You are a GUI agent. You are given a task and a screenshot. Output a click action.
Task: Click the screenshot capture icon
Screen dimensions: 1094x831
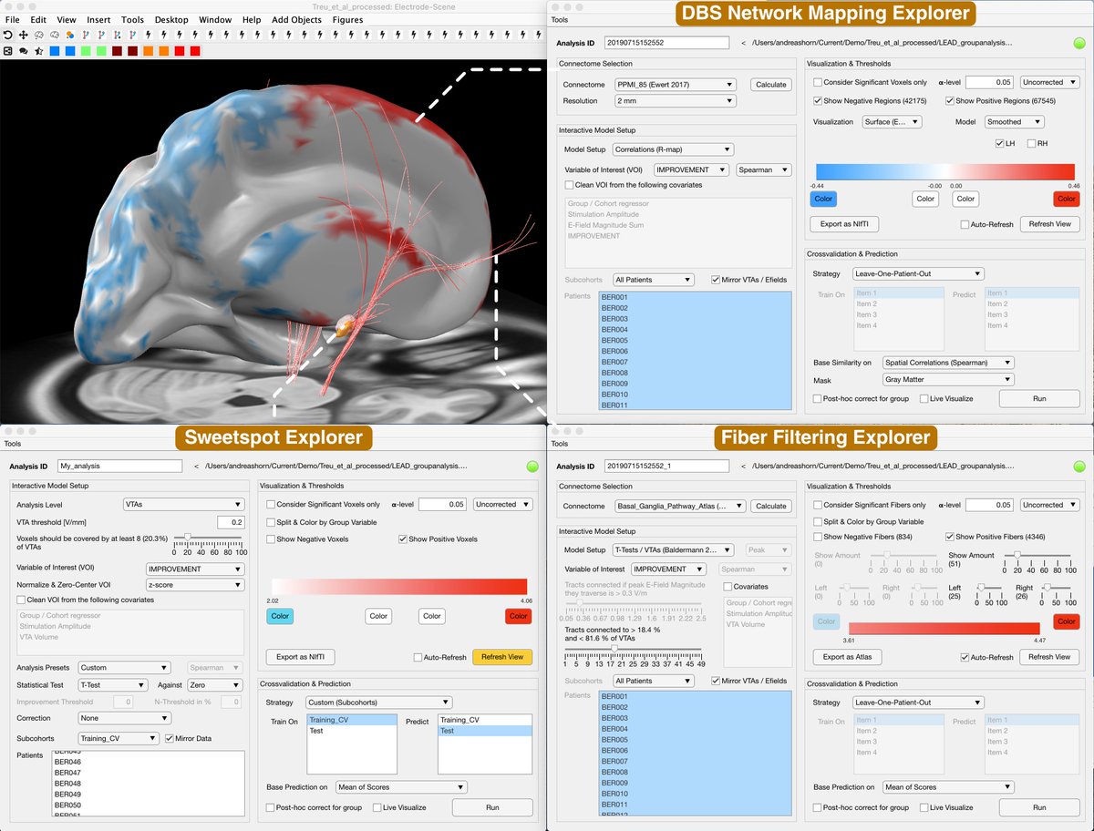click(x=7, y=51)
